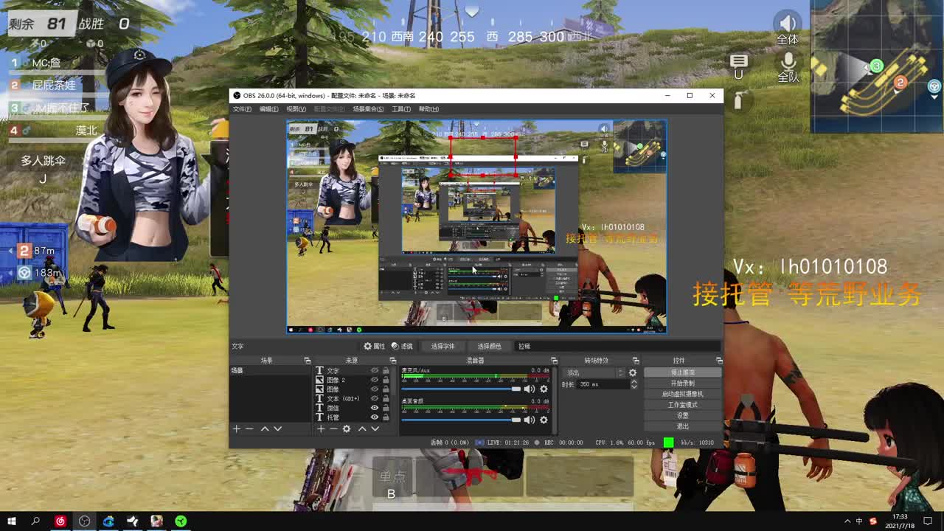
Task: Open the 视图 menu in OBS
Action: [x=296, y=109]
